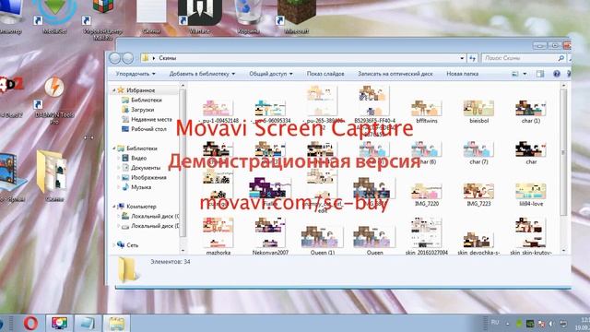
Task: Select the 'char (1)' skin file
Action: click(x=531, y=112)
